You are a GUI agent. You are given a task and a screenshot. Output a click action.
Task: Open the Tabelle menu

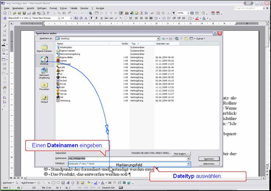coord(74,8)
